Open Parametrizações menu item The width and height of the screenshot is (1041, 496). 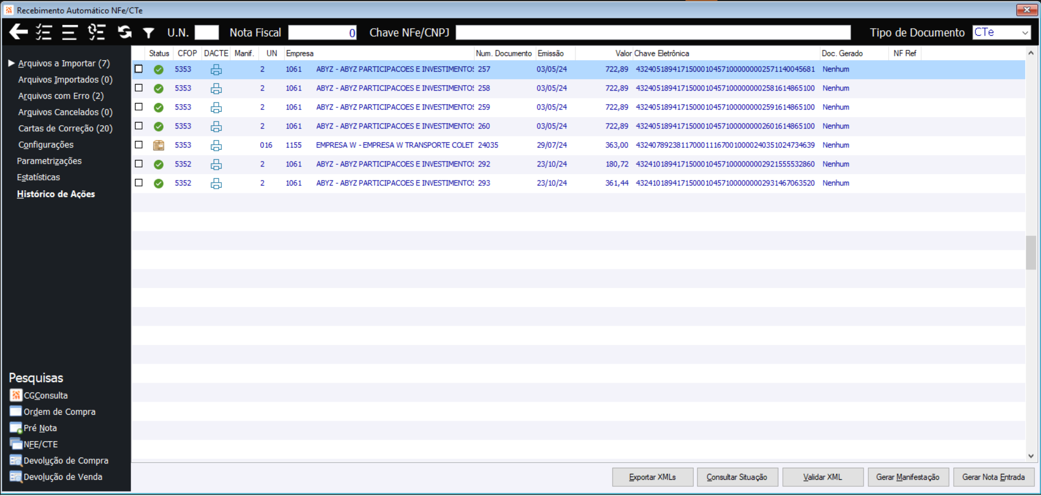tap(49, 161)
